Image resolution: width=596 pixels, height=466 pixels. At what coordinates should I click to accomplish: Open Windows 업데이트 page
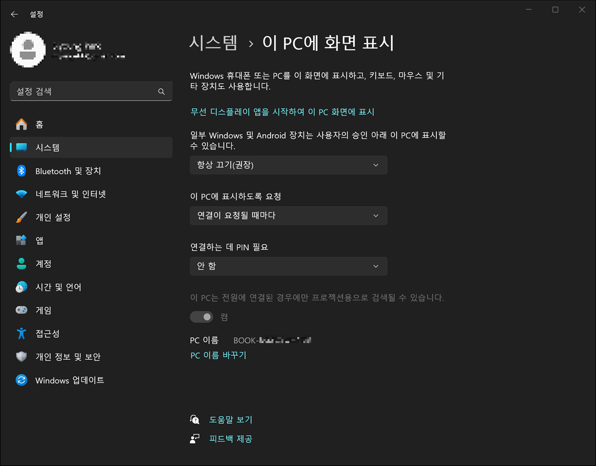[x=91, y=380]
